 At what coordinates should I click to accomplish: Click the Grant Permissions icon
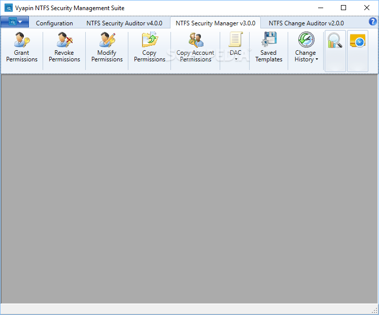(22, 40)
